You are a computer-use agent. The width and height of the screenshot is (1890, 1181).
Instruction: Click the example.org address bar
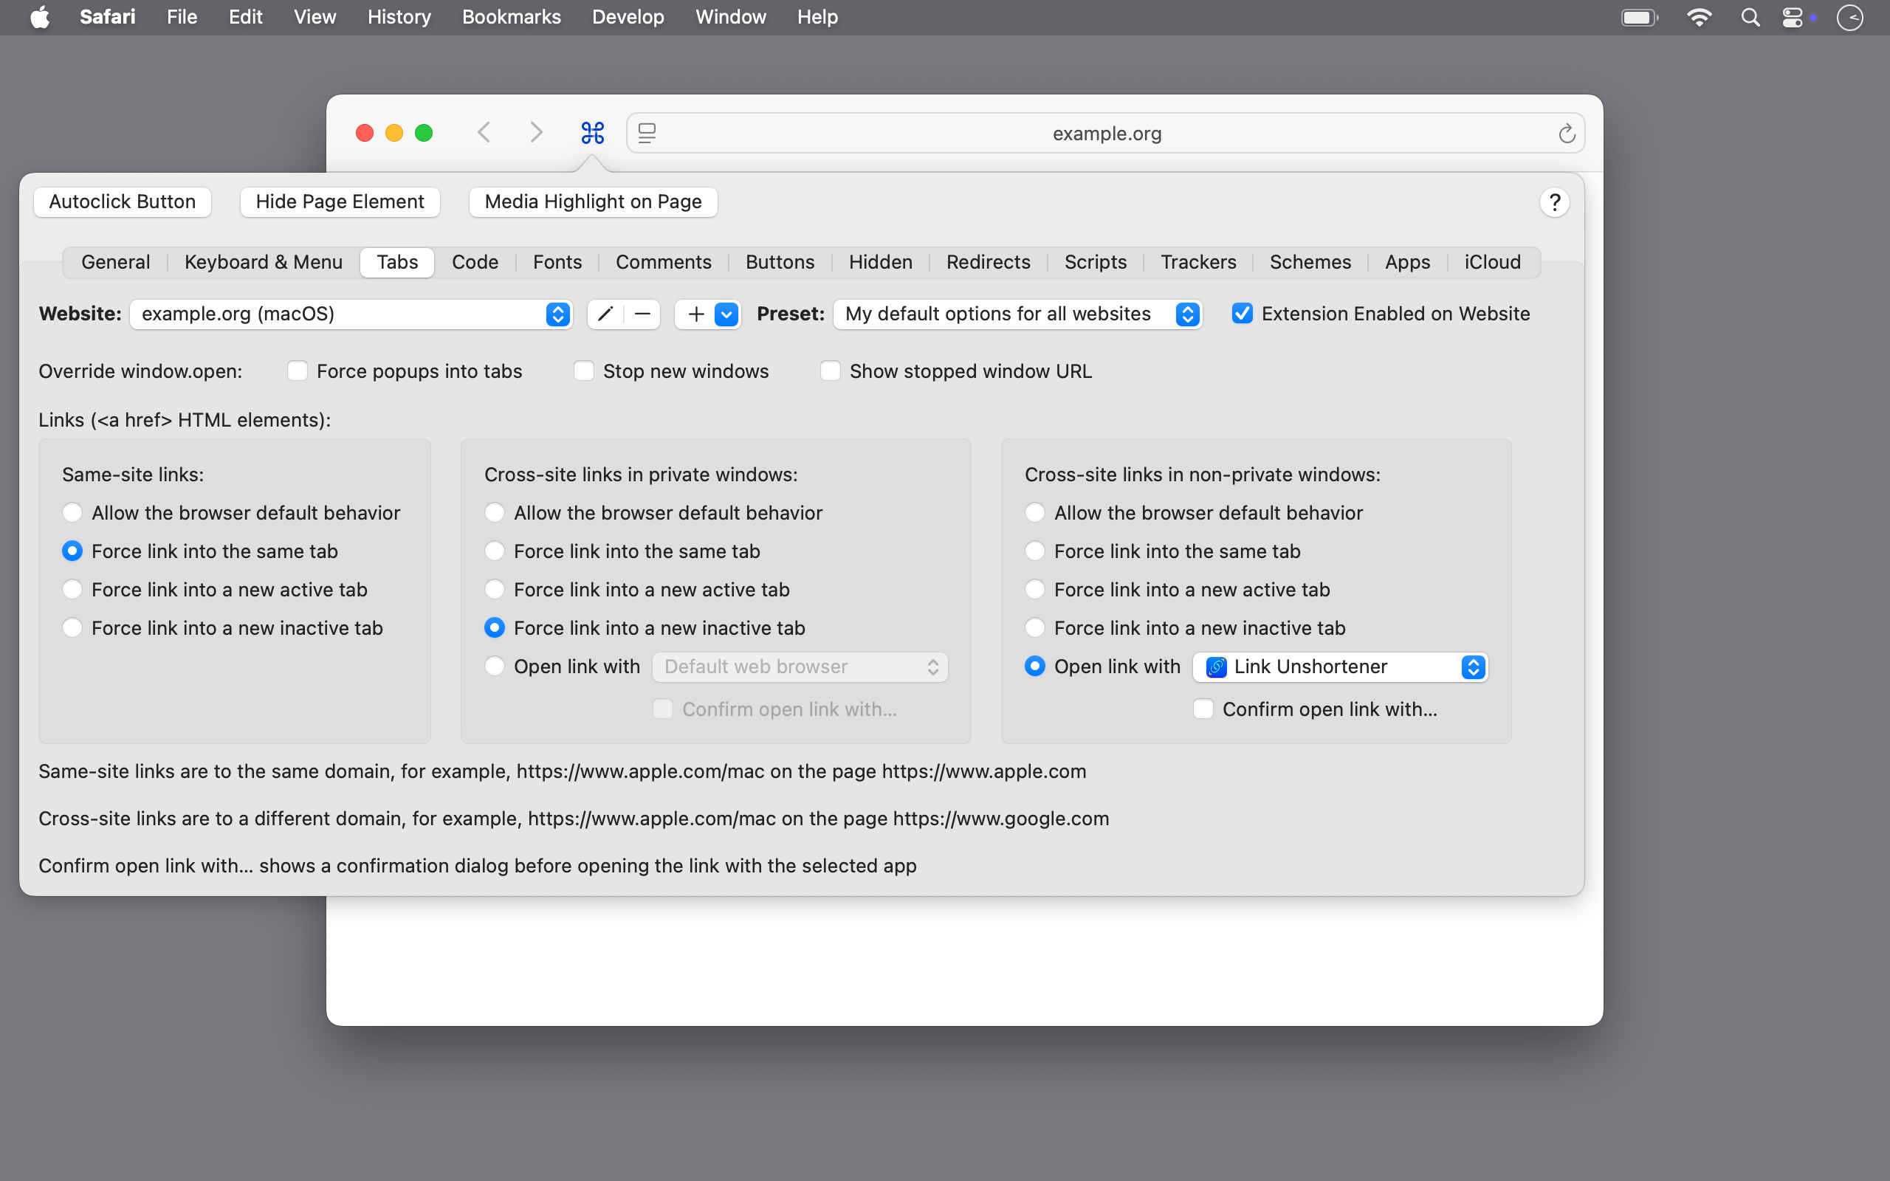point(1106,134)
